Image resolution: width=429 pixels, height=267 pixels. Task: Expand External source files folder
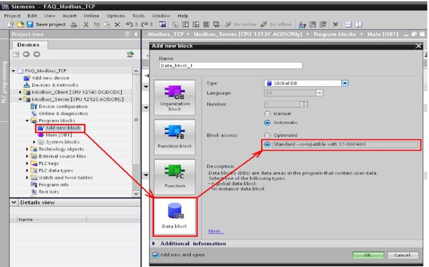[x=27, y=156]
